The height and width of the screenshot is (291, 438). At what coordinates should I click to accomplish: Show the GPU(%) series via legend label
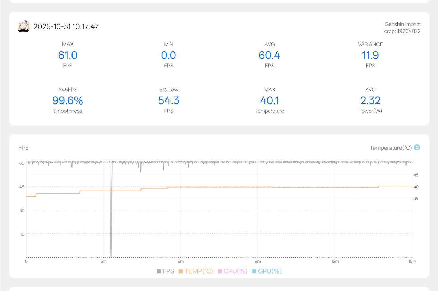tap(270, 271)
